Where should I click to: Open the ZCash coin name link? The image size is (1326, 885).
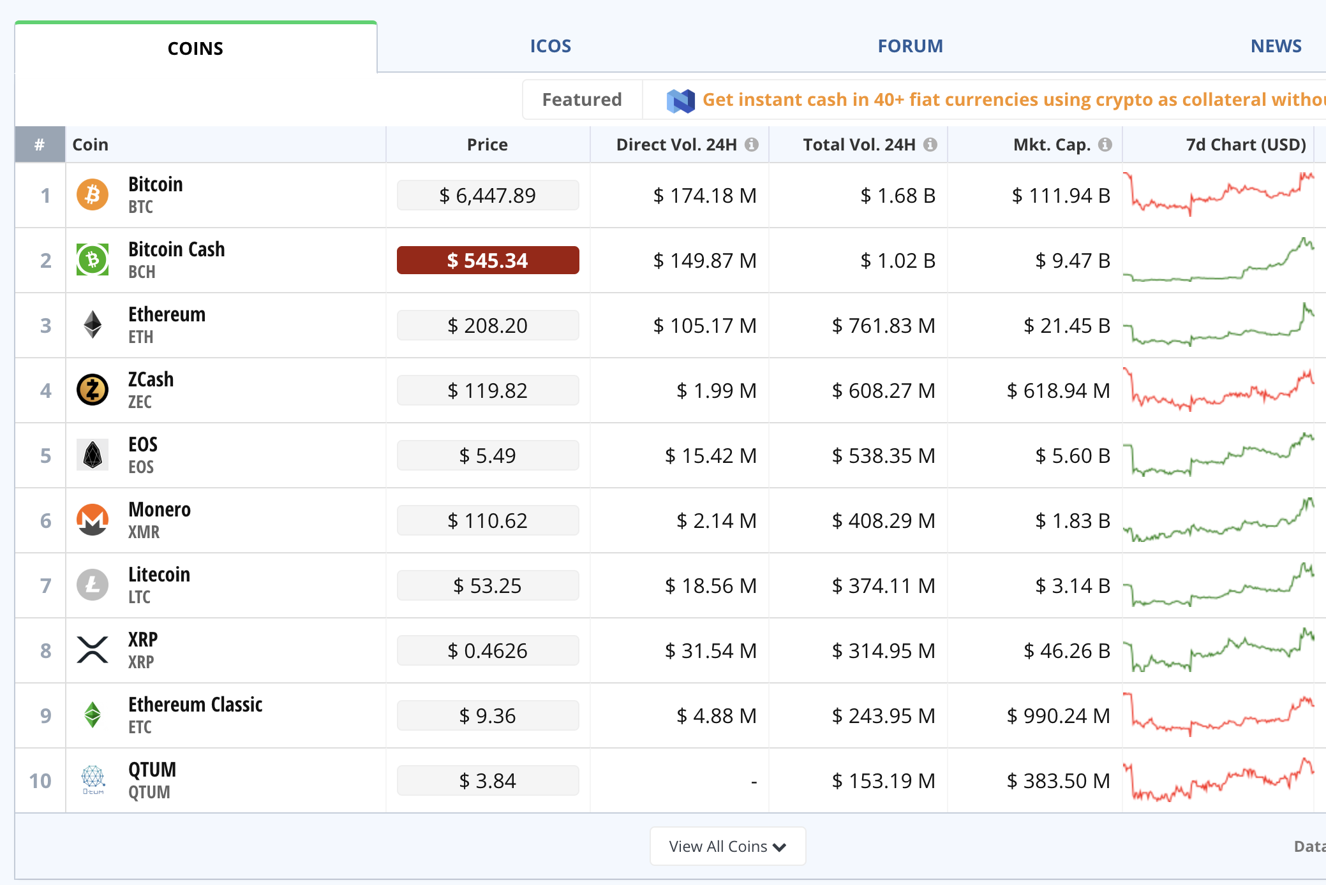pyautogui.click(x=151, y=379)
